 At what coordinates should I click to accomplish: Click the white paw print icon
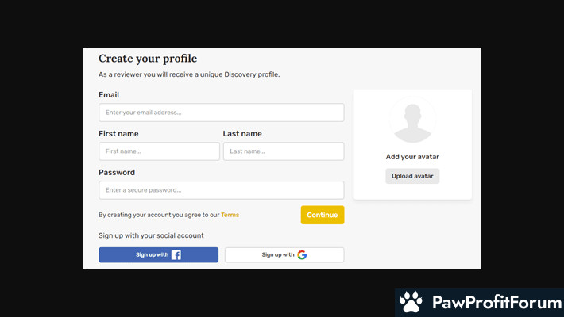click(411, 302)
